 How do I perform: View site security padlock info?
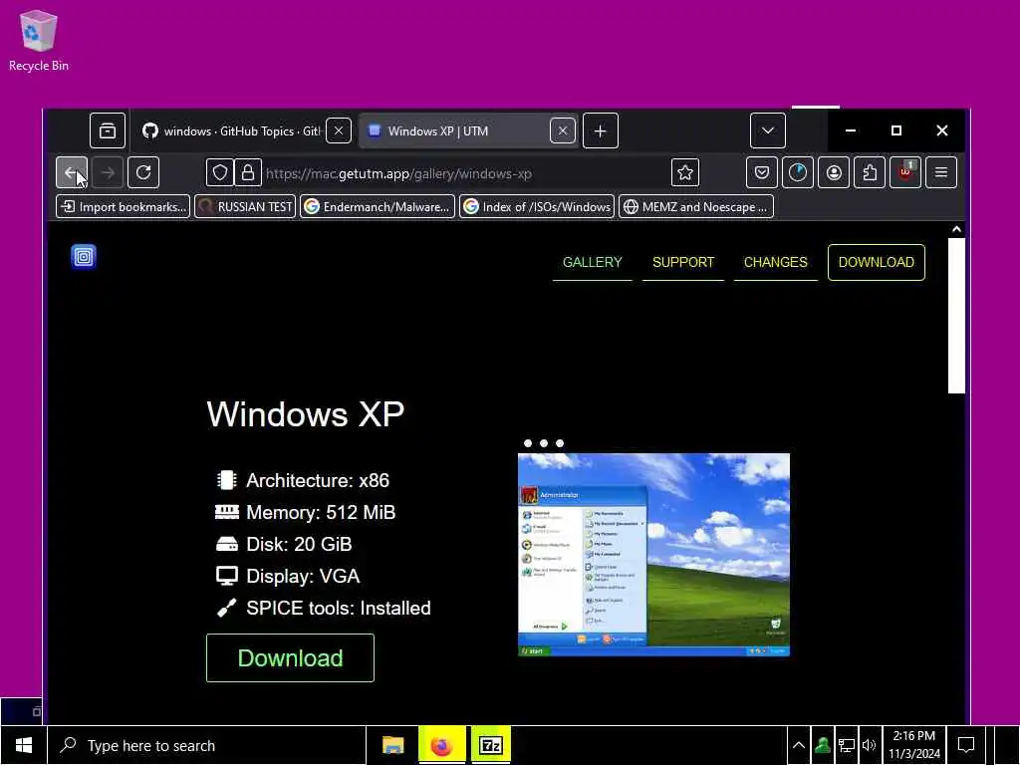click(x=248, y=173)
